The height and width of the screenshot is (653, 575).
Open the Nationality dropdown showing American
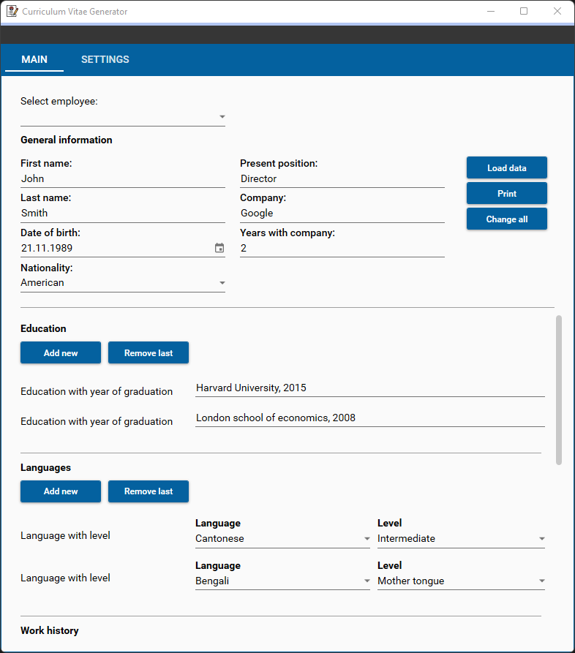(x=123, y=283)
